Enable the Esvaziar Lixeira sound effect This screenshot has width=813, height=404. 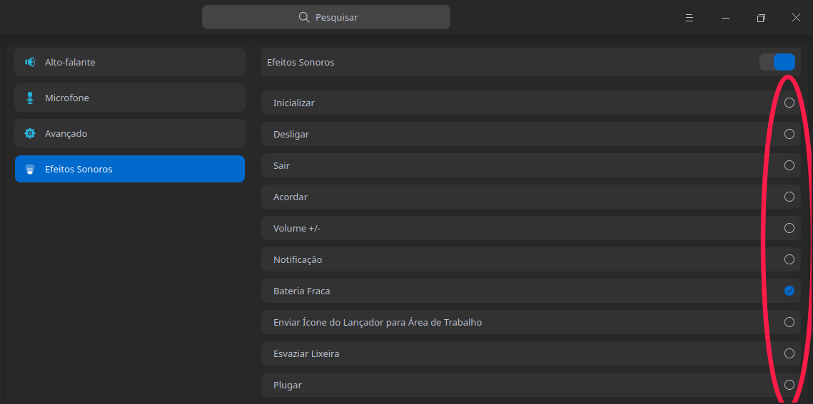pyautogui.click(x=789, y=353)
